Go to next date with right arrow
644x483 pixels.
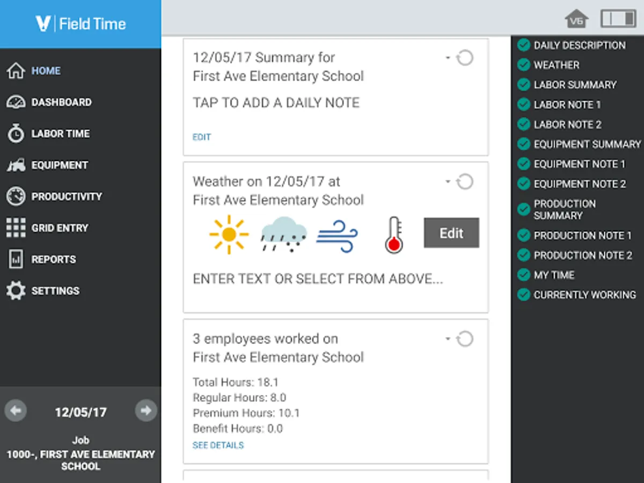pyautogui.click(x=145, y=411)
